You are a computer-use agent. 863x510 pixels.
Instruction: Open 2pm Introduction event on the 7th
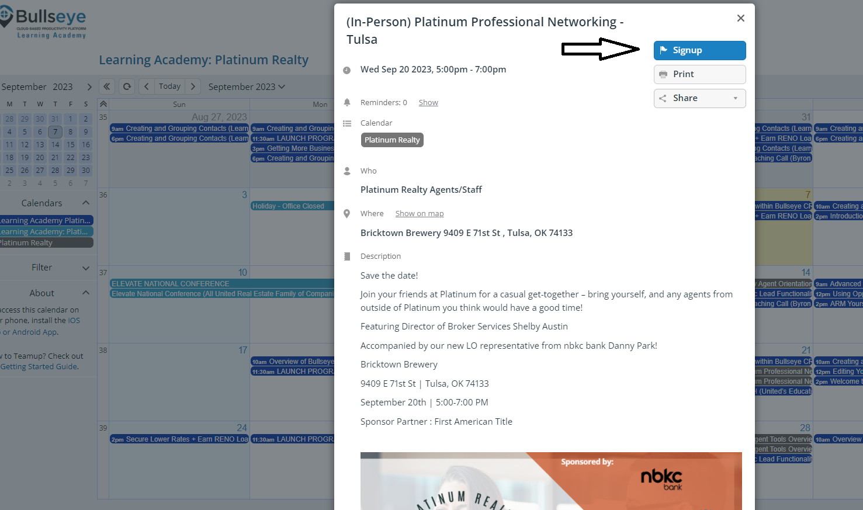(838, 216)
